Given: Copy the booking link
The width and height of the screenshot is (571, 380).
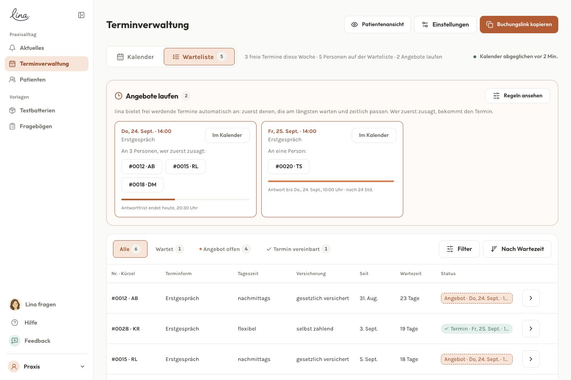Looking at the screenshot, I should click(519, 25).
